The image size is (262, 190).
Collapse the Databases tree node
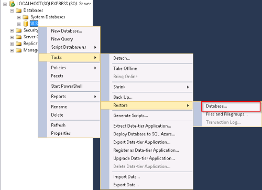(x=12, y=10)
